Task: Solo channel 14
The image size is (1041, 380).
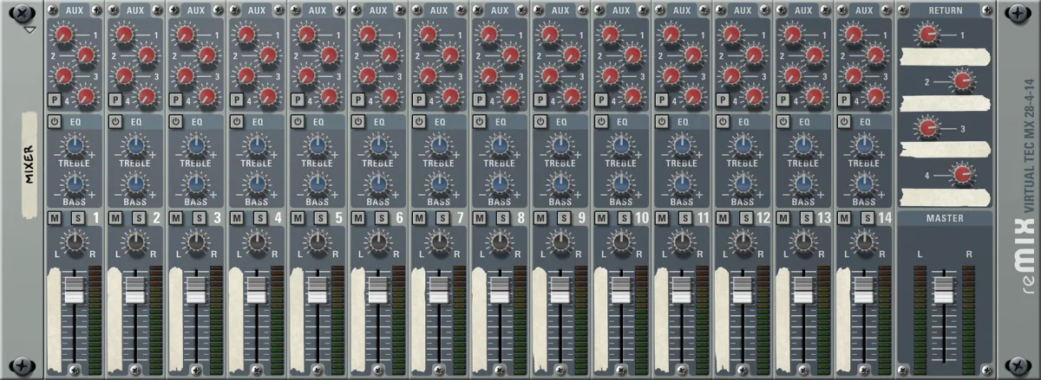Action: 867,217
